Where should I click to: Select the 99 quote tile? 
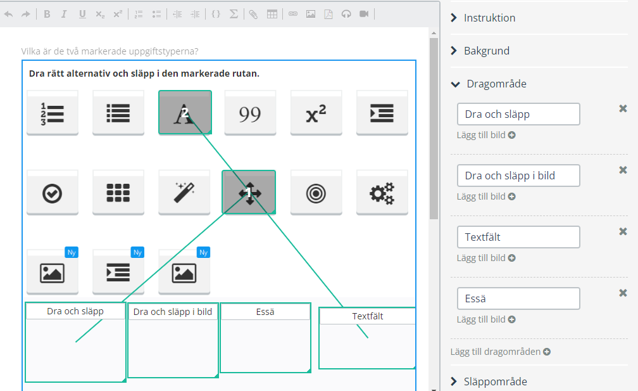[250, 113]
